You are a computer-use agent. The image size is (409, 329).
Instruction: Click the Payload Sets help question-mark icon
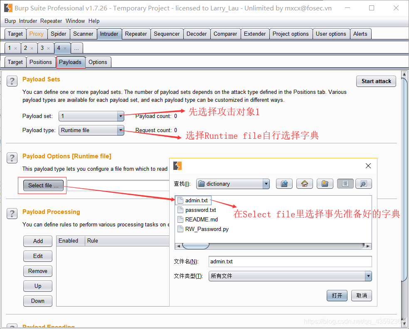pos(12,81)
